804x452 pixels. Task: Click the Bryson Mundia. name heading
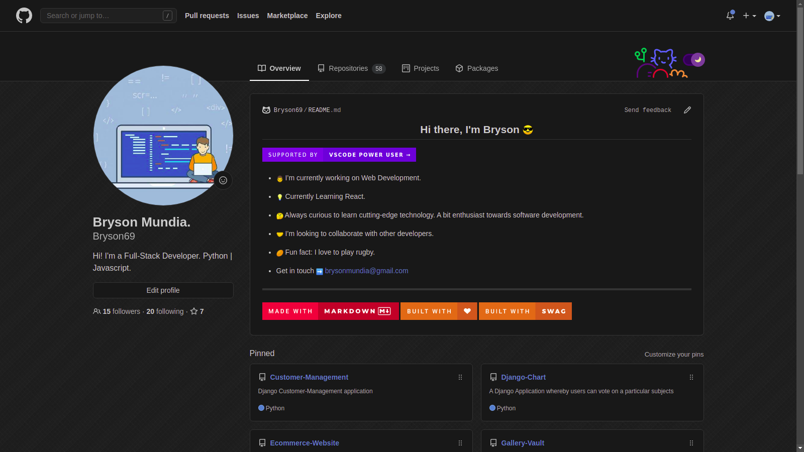click(142, 222)
